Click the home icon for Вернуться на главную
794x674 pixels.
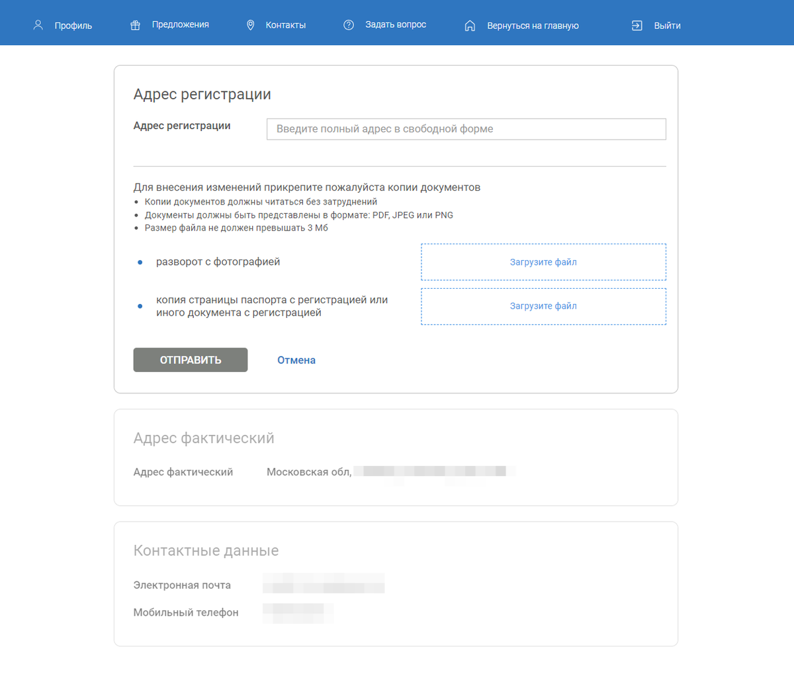coord(470,26)
